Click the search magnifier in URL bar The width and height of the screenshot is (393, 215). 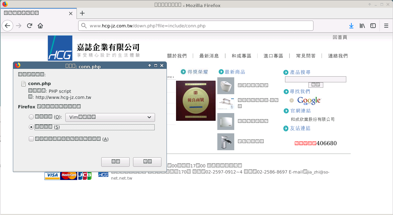84,26
